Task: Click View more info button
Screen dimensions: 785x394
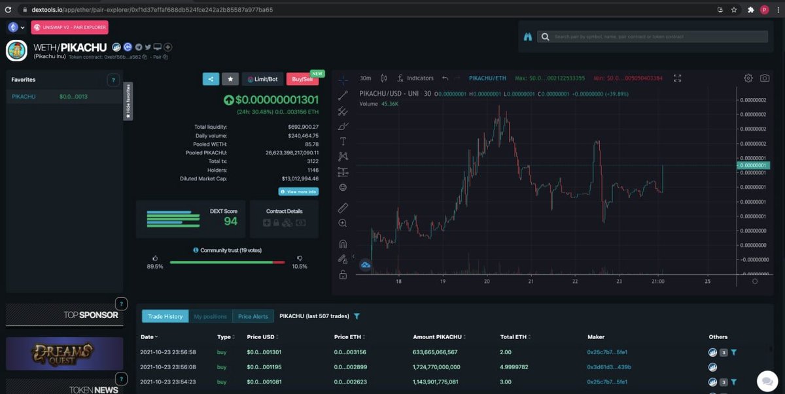Action: coord(298,191)
